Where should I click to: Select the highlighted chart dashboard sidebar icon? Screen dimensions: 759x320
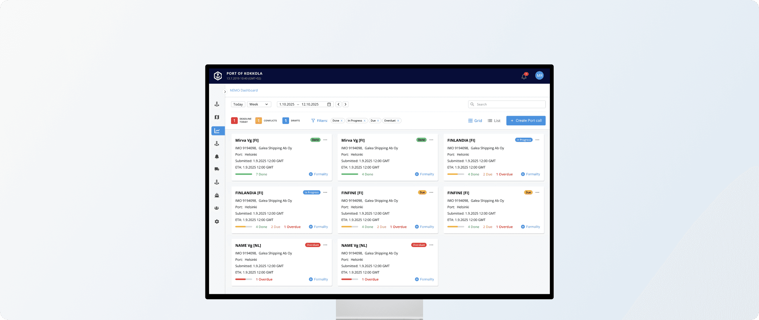[218, 131]
